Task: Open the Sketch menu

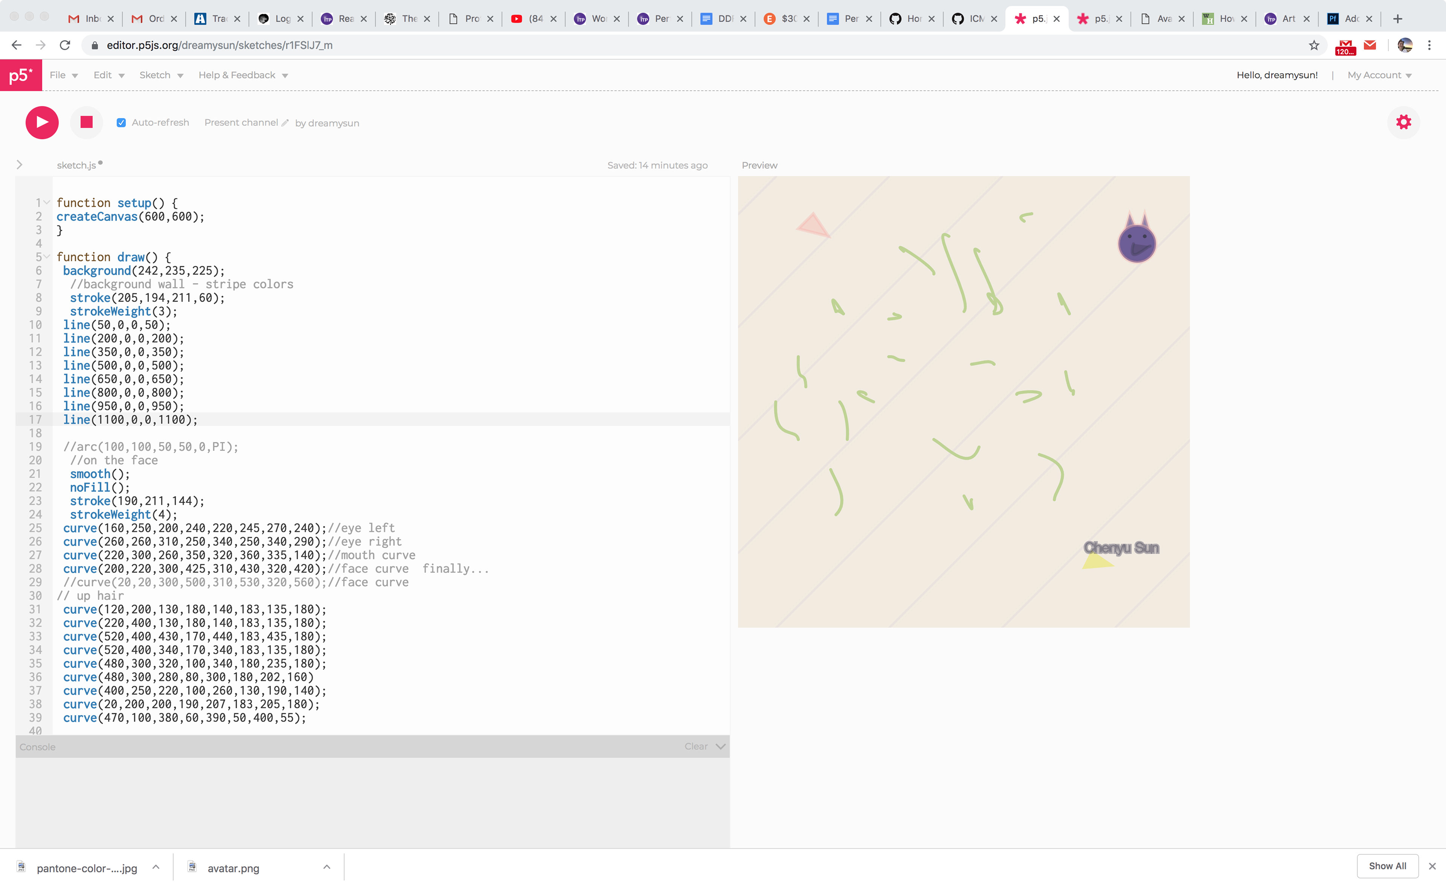Action: tap(162, 75)
